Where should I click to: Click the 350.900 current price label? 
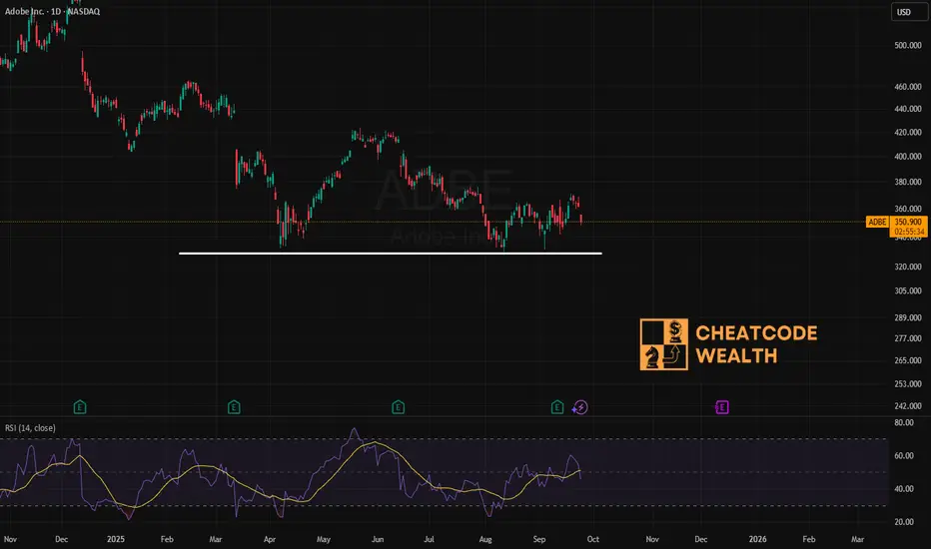coord(908,222)
